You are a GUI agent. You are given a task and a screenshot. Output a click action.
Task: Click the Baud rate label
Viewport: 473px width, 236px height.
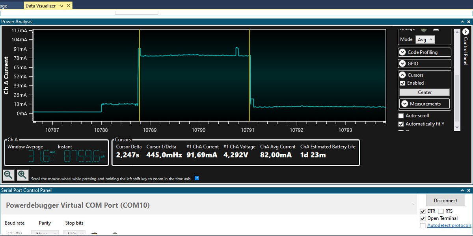(x=15, y=223)
